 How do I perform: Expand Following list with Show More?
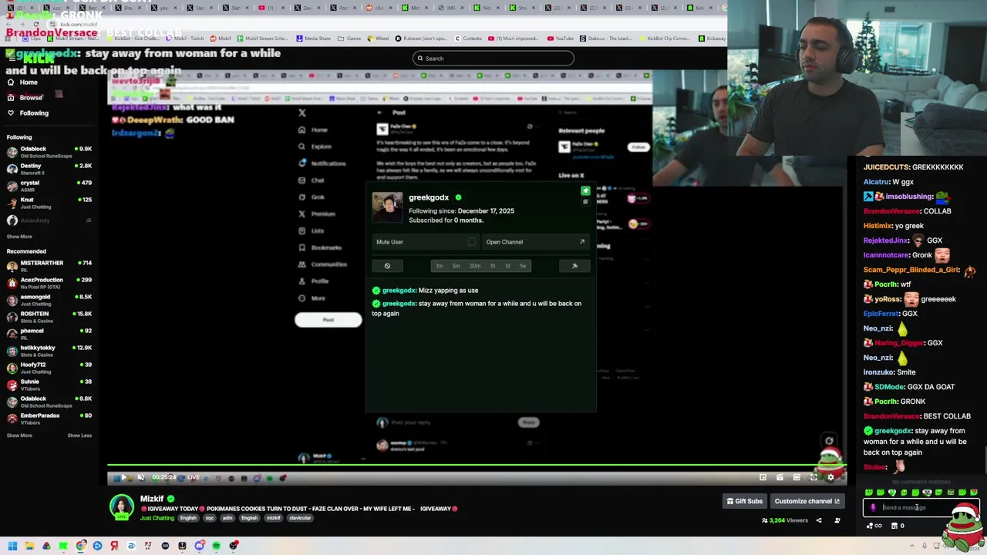point(19,237)
